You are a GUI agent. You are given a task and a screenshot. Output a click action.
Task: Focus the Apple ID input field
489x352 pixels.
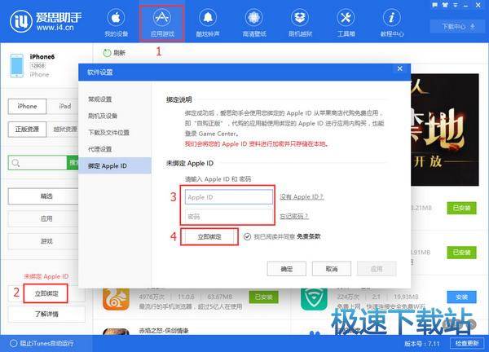(229, 197)
